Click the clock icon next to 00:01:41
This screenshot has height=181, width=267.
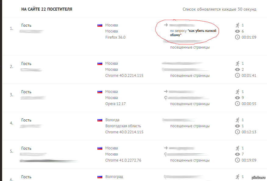pyautogui.click(x=237, y=75)
